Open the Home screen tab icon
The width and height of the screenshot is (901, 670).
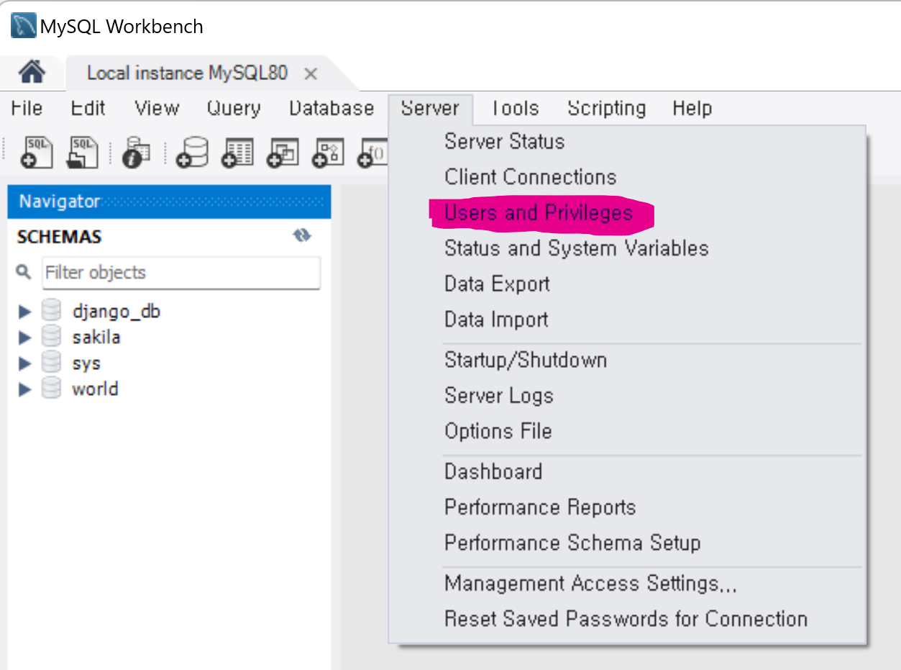click(x=32, y=72)
